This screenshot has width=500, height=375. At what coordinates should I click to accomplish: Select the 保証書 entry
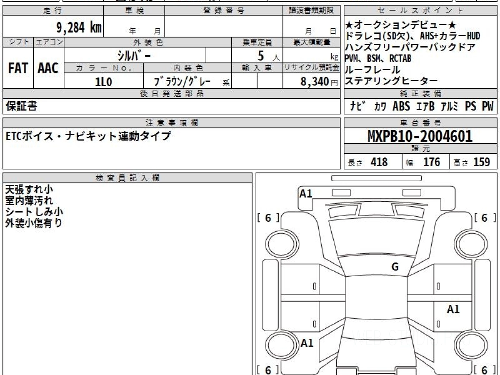click(x=21, y=106)
